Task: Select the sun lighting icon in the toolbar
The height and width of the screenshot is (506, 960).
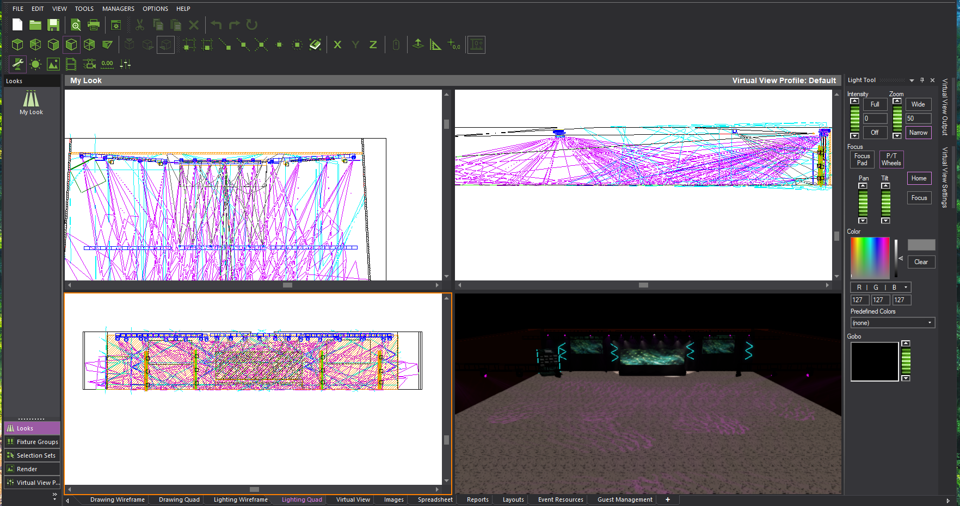Action: 35,64
